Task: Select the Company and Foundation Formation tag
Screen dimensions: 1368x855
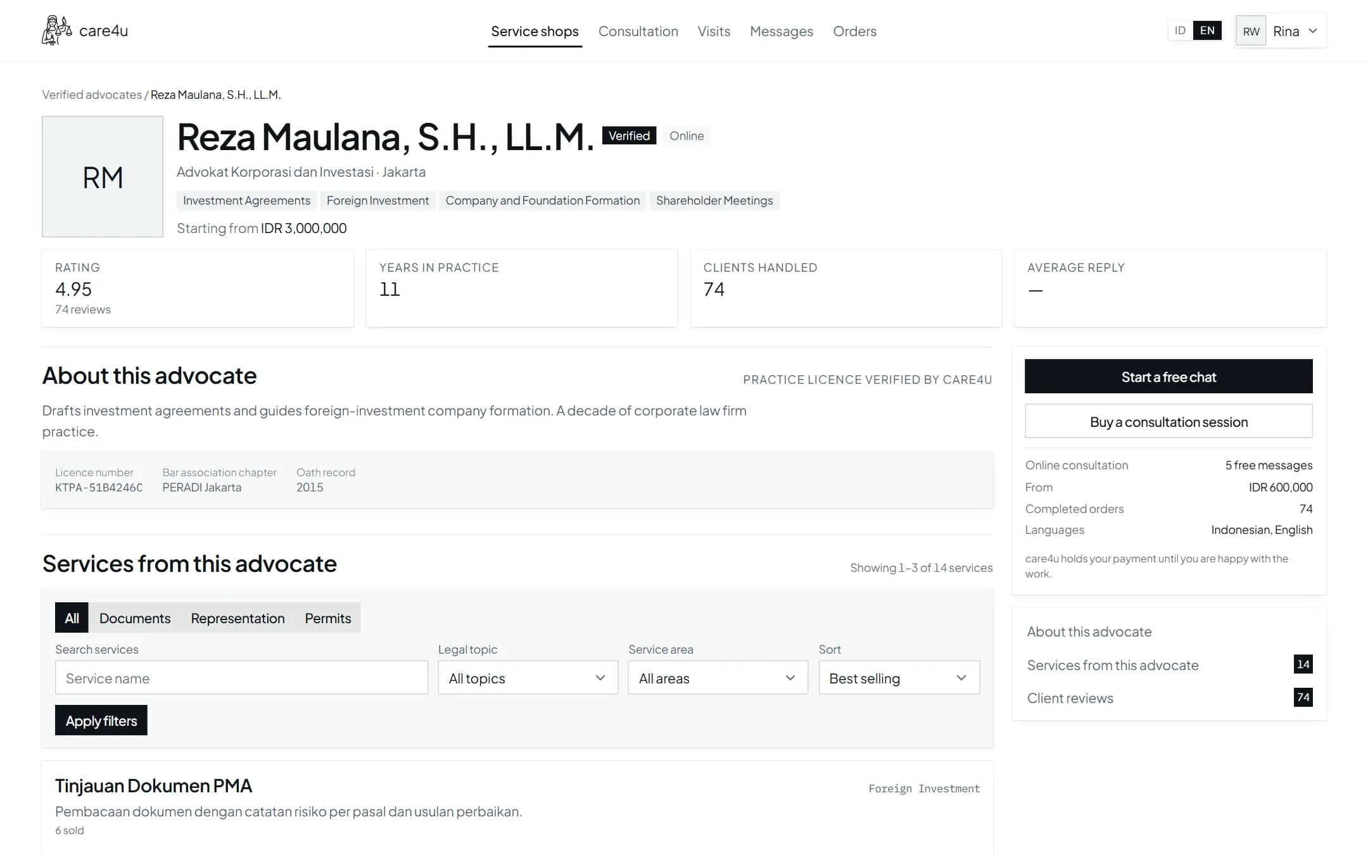Action: (x=543, y=200)
